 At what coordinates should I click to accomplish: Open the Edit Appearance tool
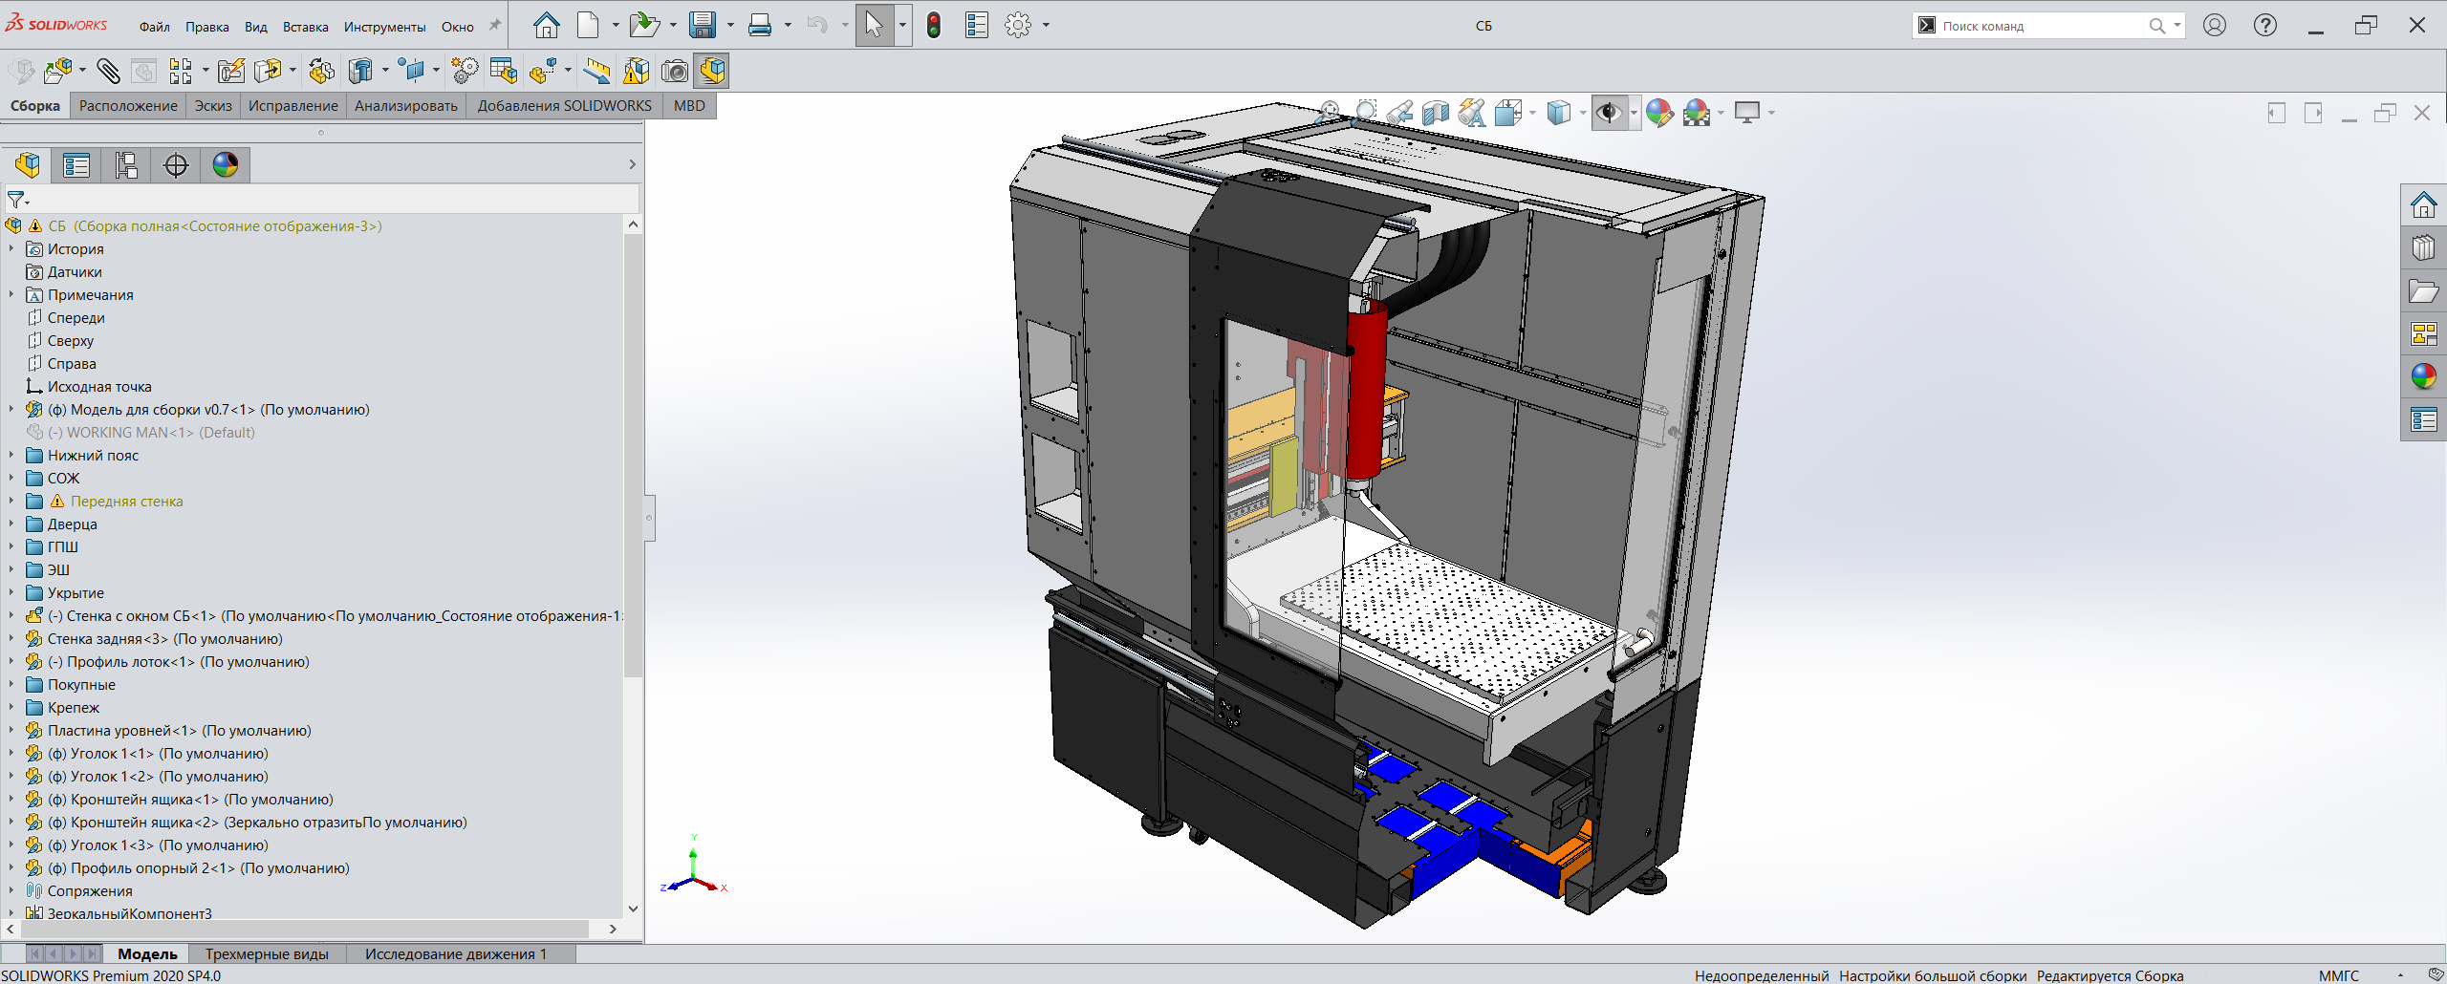pyautogui.click(x=1659, y=114)
